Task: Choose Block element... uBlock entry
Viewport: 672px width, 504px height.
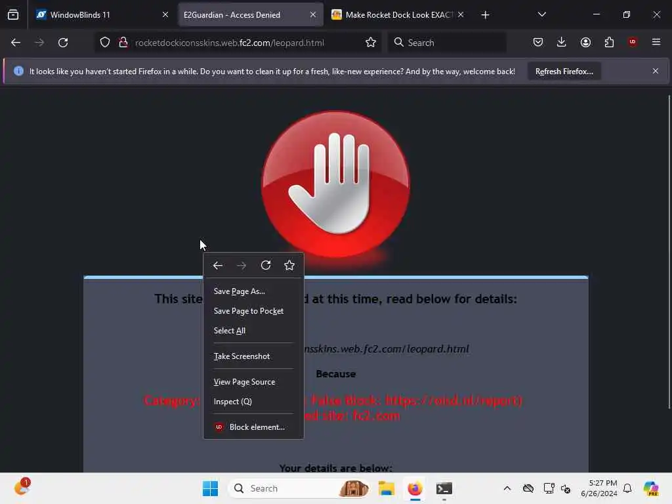Action: [253, 427]
